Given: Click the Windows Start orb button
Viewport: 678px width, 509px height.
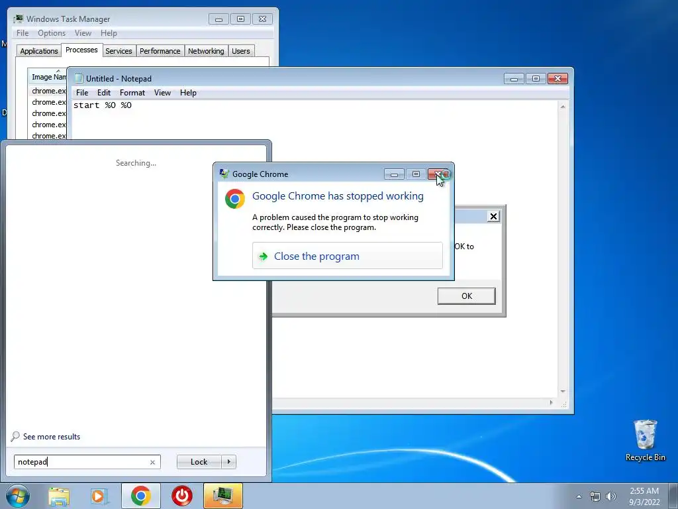Looking at the screenshot, I should click(x=18, y=496).
